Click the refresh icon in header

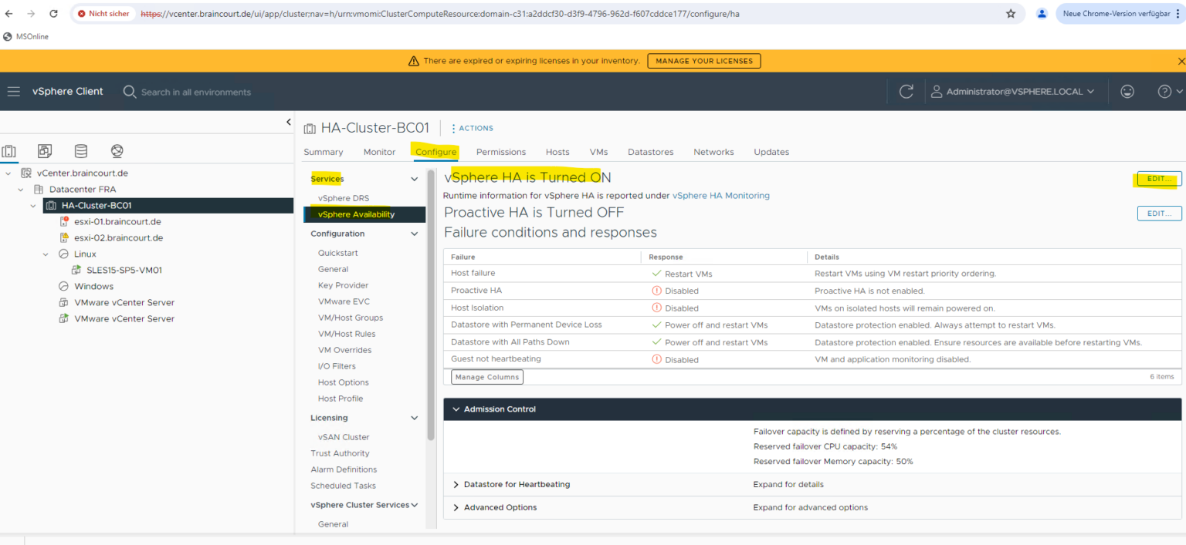[906, 92]
